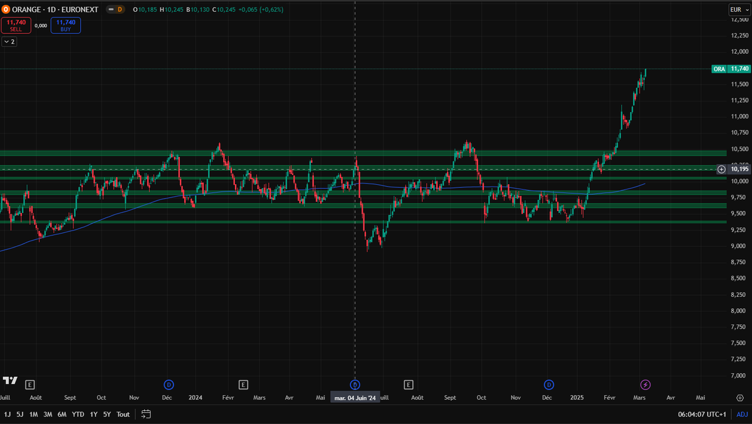This screenshot has height=424, width=752.
Task: Open the earnings marker near Févr 2024
Action: [x=243, y=384]
